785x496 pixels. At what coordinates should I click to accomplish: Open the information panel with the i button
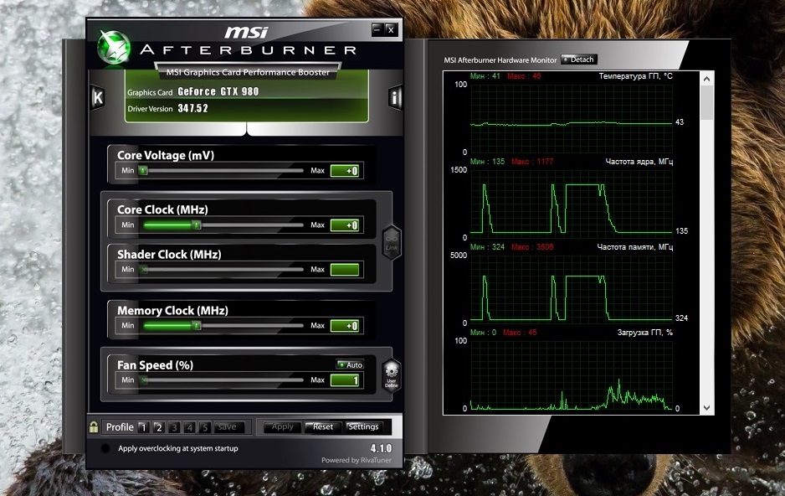coord(395,97)
